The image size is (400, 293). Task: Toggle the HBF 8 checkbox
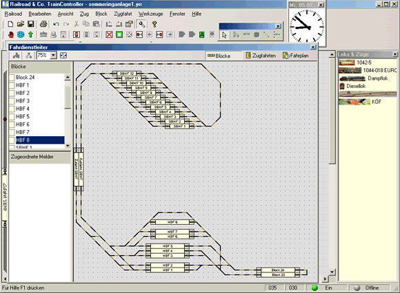point(12,140)
